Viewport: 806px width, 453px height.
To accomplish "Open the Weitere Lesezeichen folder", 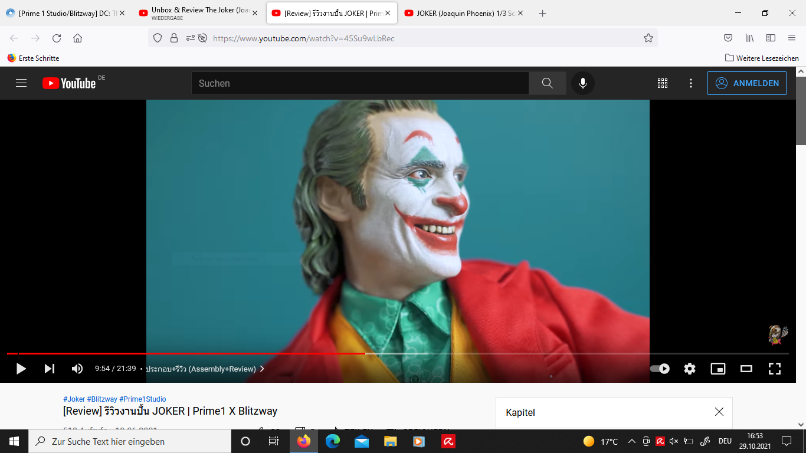I will click(x=762, y=58).
